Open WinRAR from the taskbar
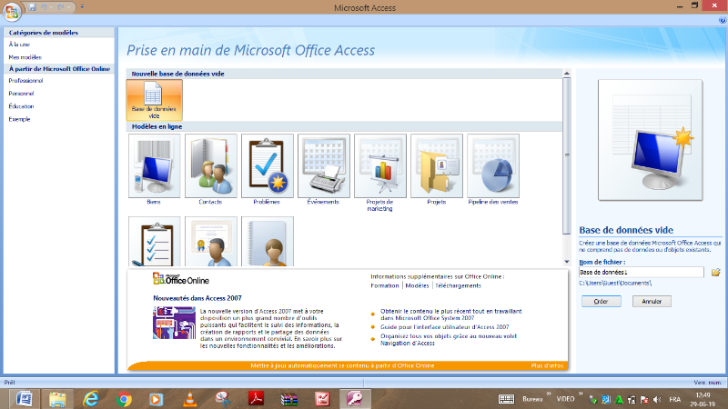Viewport: 728px width, 409px height. pyautogui.click(x=288, y=399)
